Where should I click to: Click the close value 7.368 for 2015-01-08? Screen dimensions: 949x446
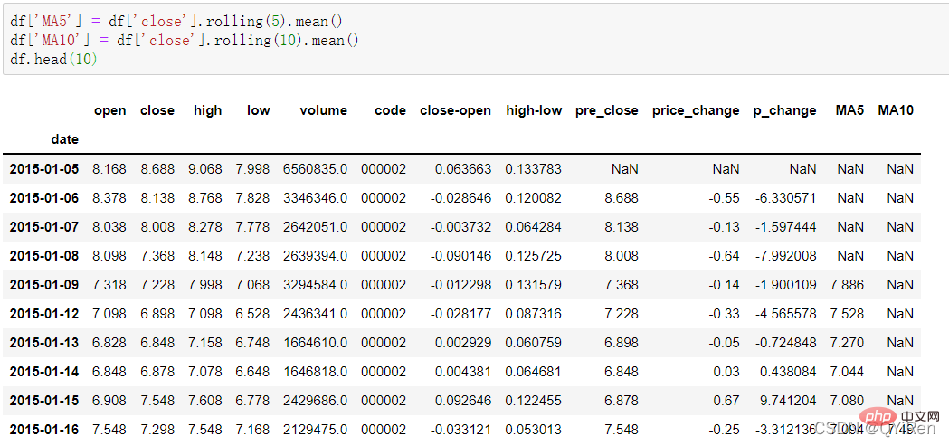[x=157, y=256]
